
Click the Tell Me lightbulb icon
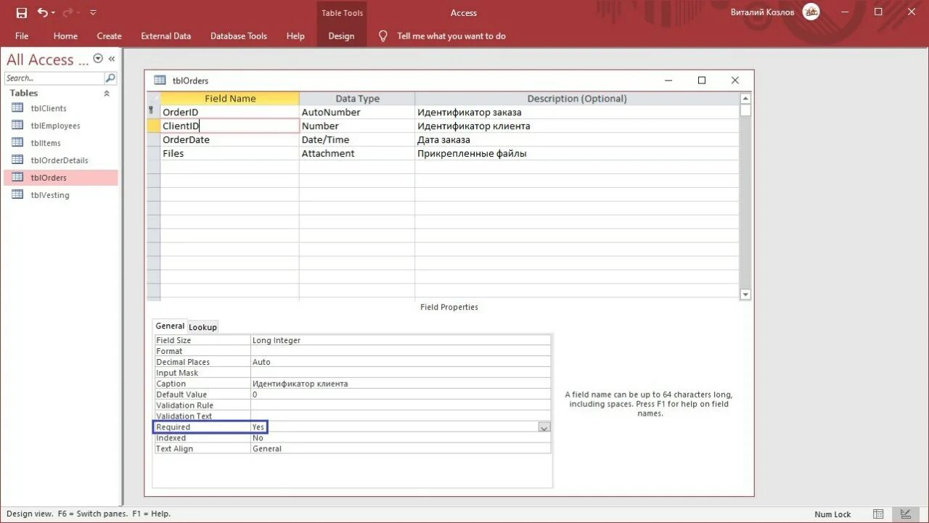click(x=382, y=36)
